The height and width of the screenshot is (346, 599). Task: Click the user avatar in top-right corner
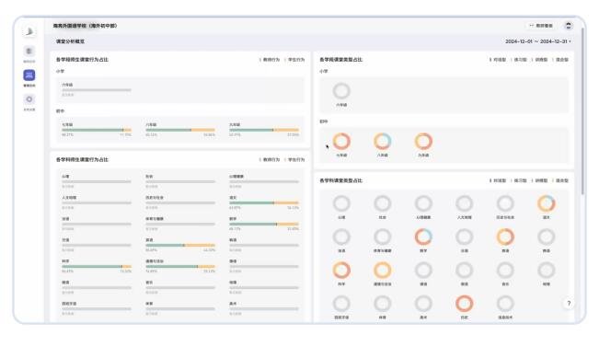click(x=568, y=26)
